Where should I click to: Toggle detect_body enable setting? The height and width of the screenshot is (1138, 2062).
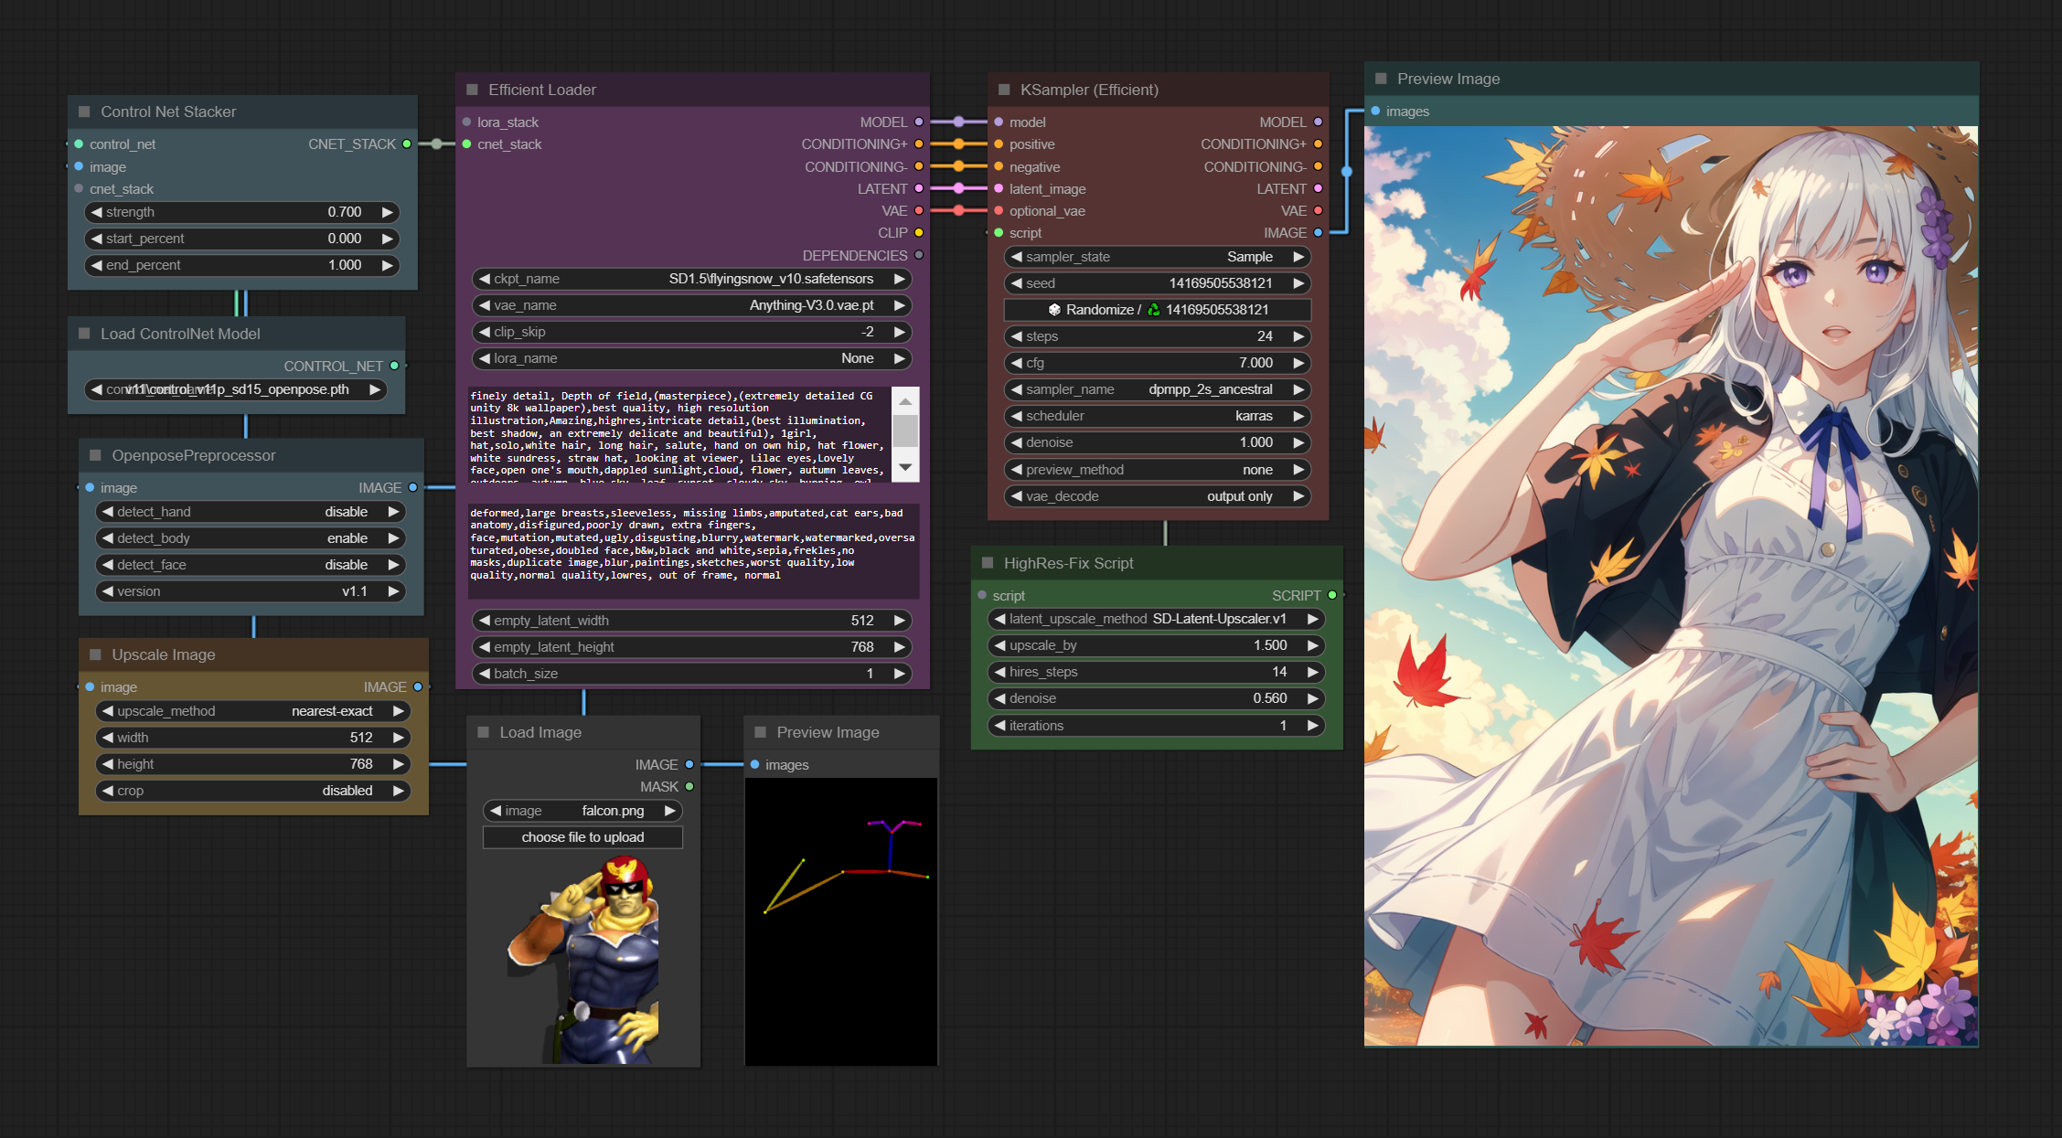pyautogui.click(x=251, y=538)
